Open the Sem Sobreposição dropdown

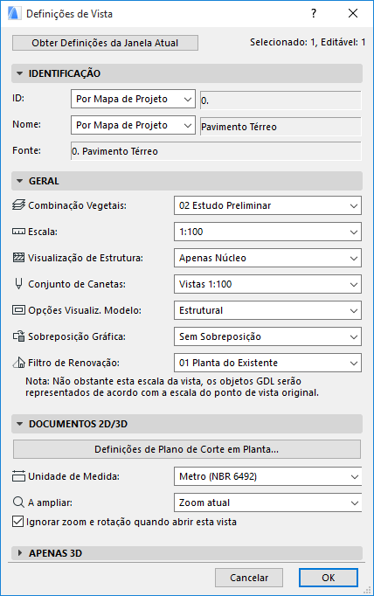(x=267, y=336)
